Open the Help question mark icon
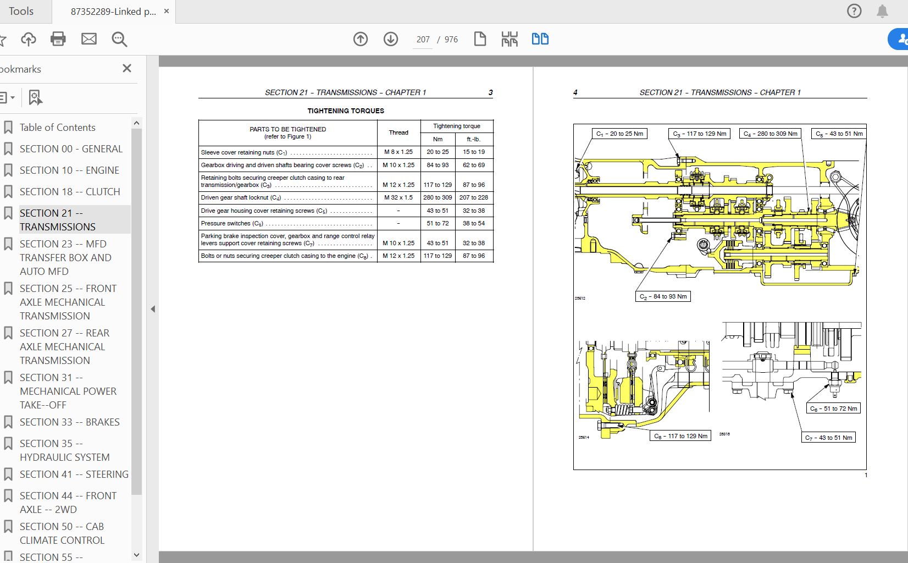The image size is (908, 563). [x=854, y=11]
